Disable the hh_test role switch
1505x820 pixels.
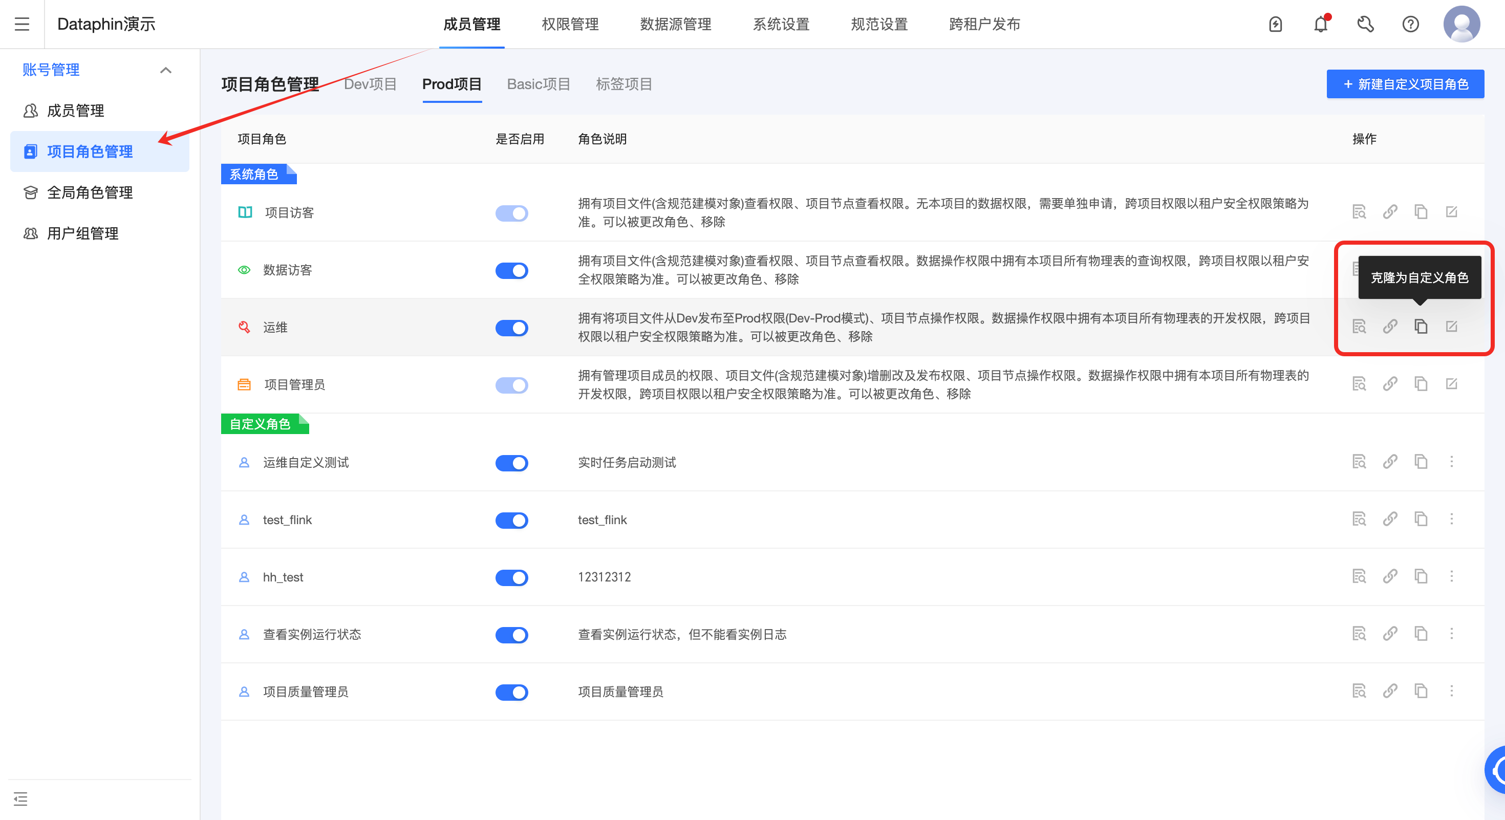pyautogui.click(x=511, y=577)
